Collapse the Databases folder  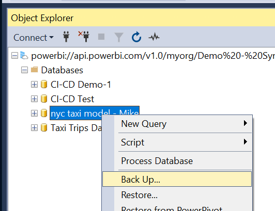pyautogui.click(x=24, y=70)
